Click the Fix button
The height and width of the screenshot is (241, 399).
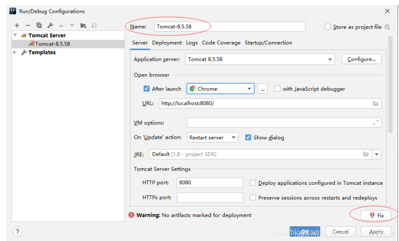tap(376, 215)
